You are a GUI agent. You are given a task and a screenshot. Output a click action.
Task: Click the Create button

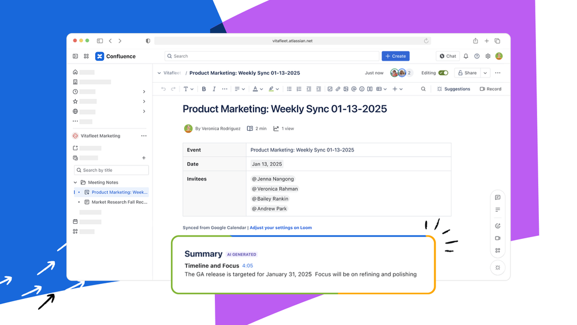396,56
